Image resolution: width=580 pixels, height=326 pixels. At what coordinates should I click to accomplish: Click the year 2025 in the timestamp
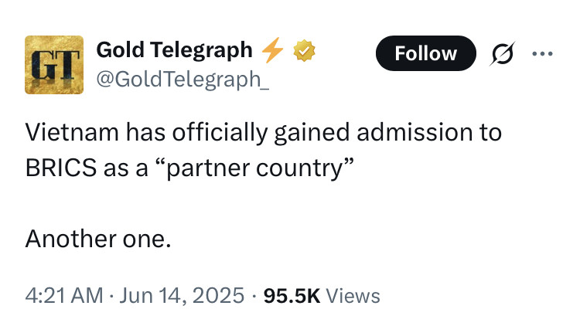(x=220, y=295)
